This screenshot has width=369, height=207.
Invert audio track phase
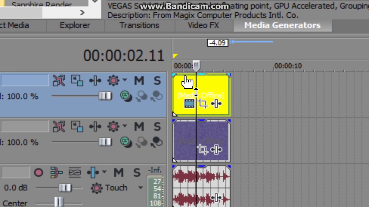pyautogui.click(x=75, y=172)
